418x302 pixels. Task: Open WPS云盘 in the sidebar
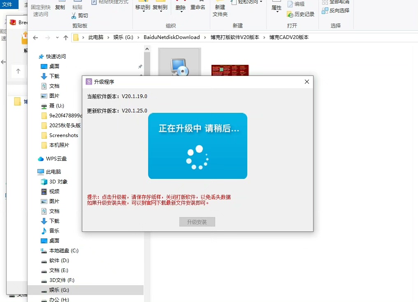pos(56,159)
